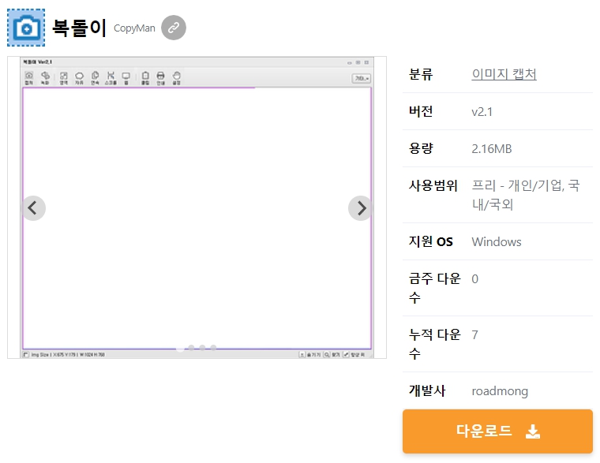The height and width of the screenshot is (463, 600).
Task: Click the version value v2.1
Action: 482,112
